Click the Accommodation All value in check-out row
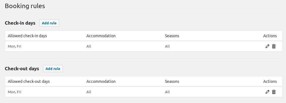Screen dimensions: 286x103 point(89,92)
